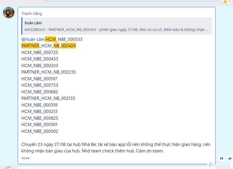Click the @Xuân Lãm mention
Image resolution: width=233 pixels, height=169 pixels.
coord(33,39)
